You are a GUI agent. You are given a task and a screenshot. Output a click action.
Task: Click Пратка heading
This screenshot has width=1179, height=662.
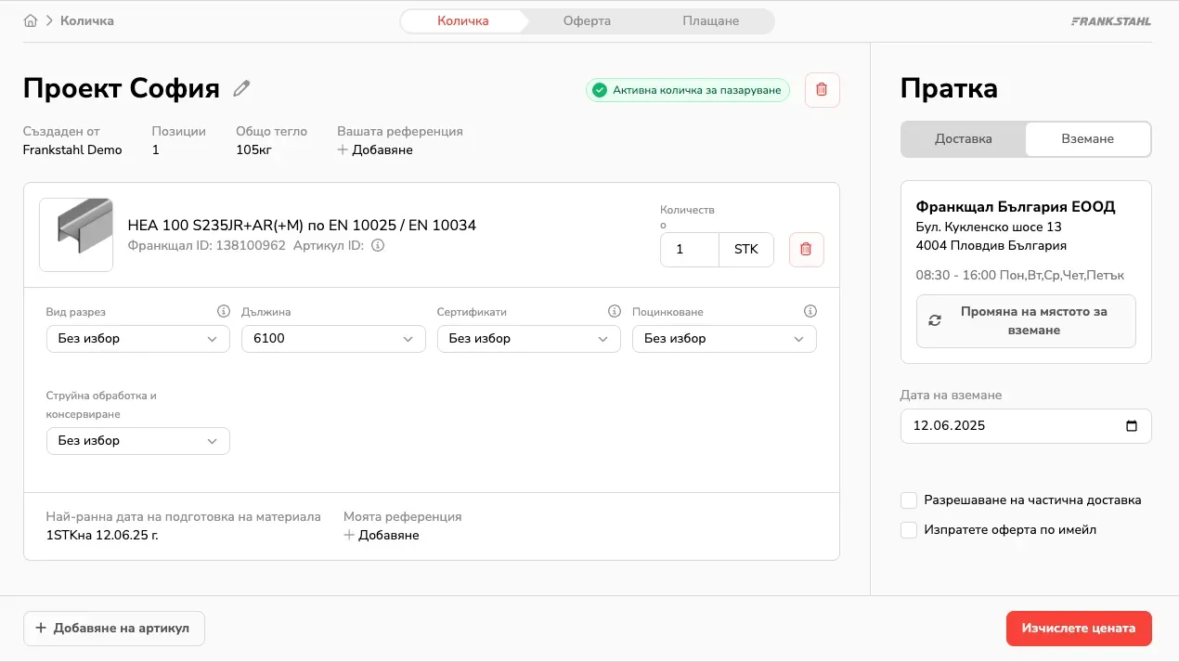coord(949,88)
